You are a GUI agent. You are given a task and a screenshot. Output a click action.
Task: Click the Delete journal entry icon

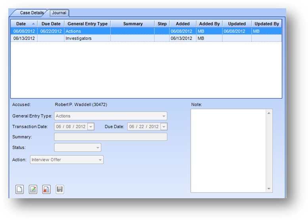click(x=46, y=189)
